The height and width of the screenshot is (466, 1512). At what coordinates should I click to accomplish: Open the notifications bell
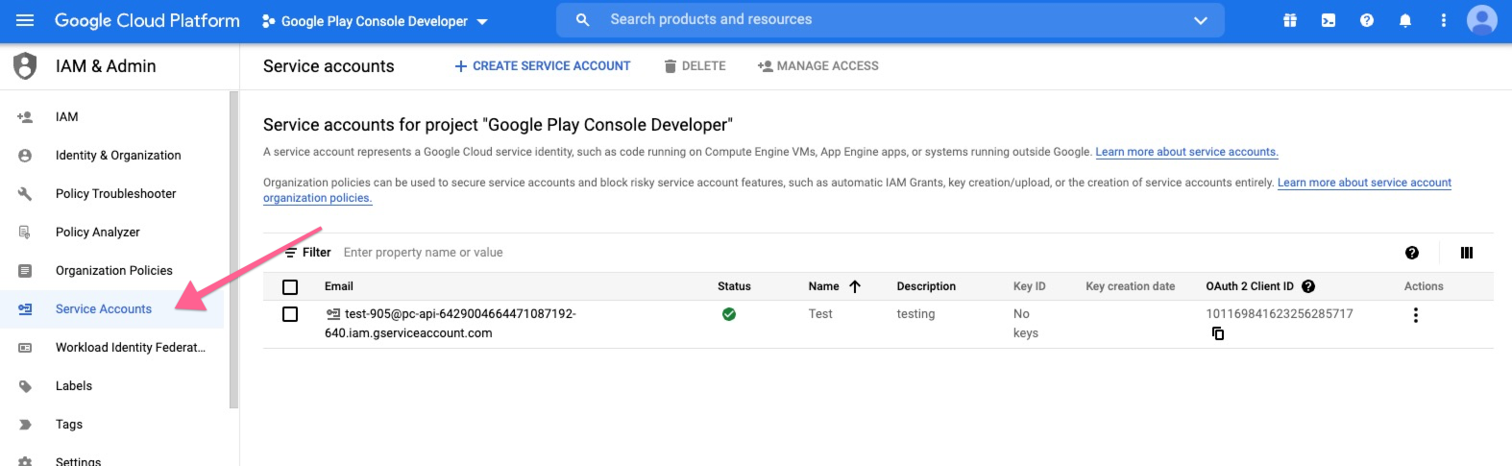(1405, 20)
